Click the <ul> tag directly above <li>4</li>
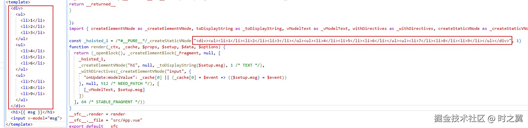The width and height of the screenshot is (528, 128). click(x=21, y=45)
